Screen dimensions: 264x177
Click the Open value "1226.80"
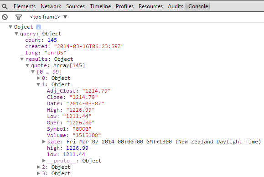click(x=80, y=123)
